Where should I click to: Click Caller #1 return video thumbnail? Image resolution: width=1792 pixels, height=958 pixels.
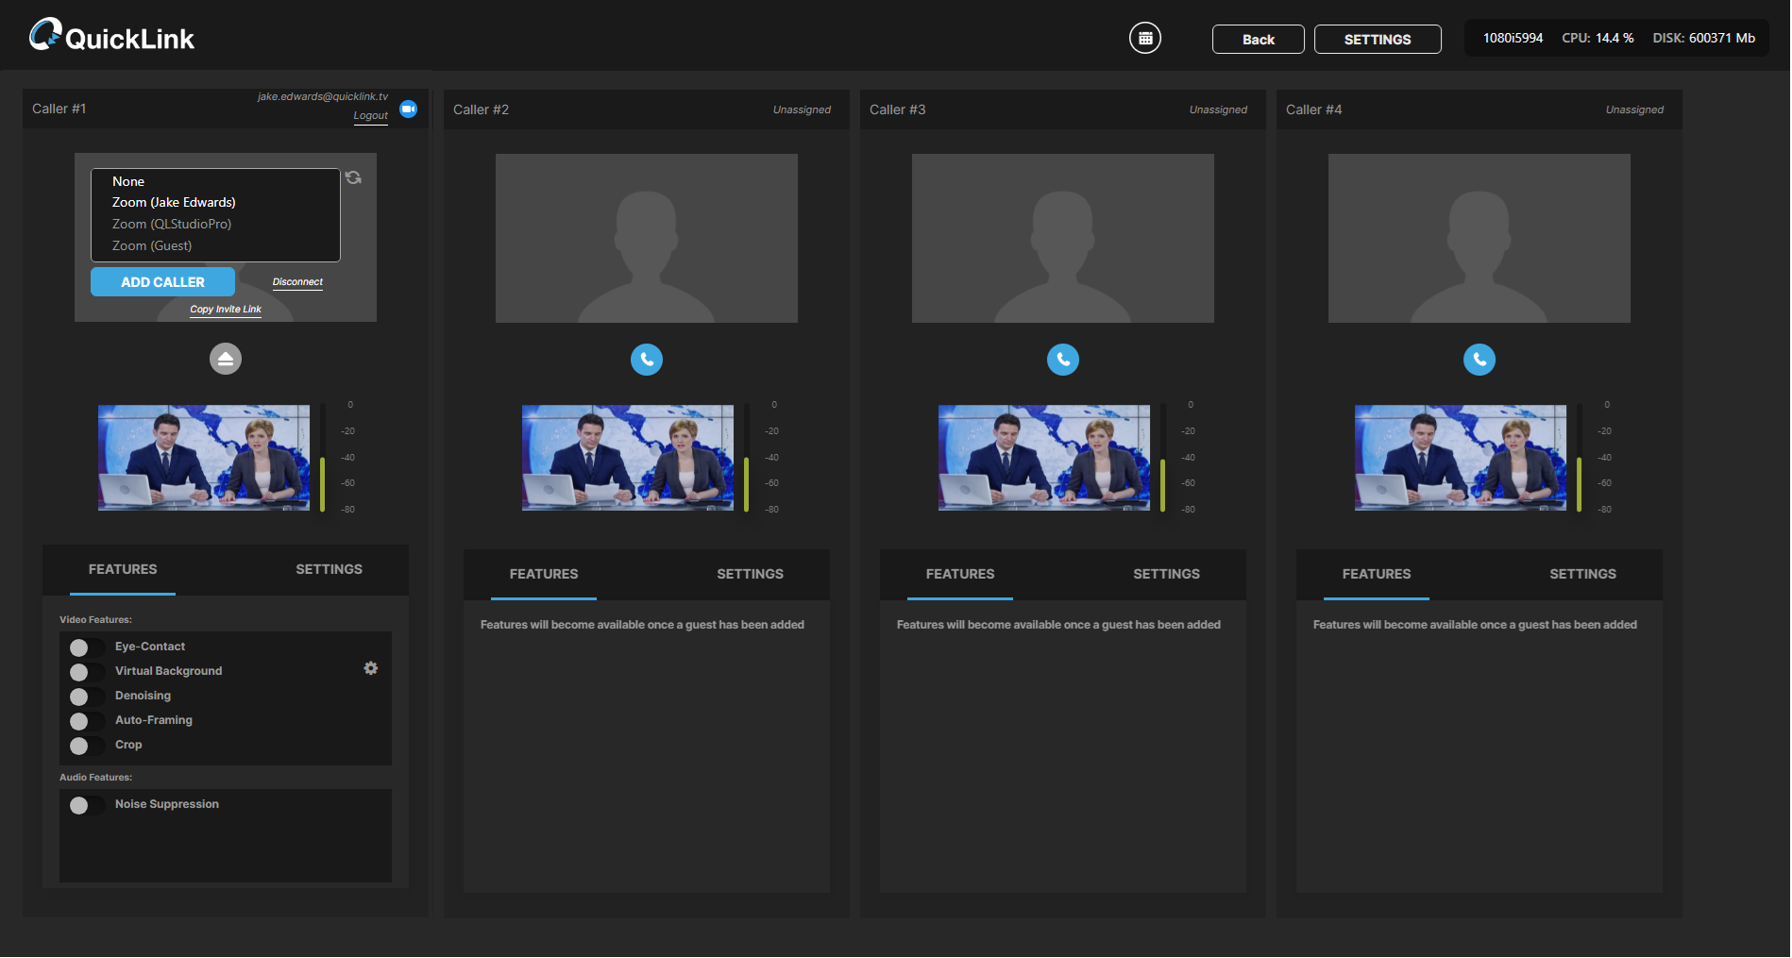204,458
